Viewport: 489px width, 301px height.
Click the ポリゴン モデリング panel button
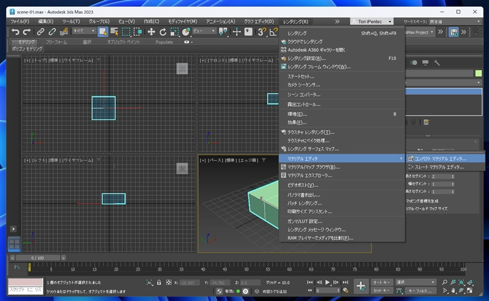(x=27, y=49)
